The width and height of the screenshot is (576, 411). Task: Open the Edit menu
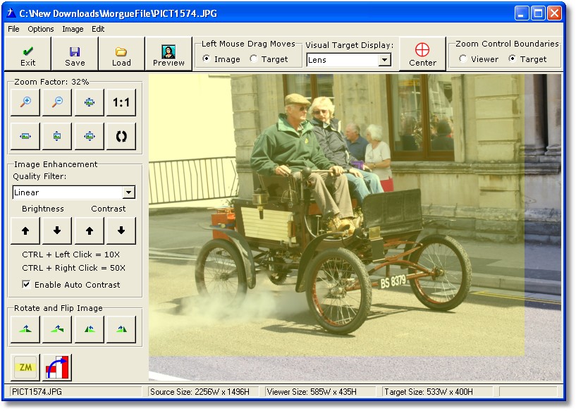(98, 29)
